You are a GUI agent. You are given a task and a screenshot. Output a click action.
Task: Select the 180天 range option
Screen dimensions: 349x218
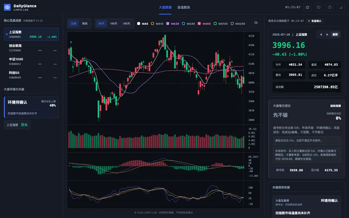pyautogui.click(x=113, y=24)
